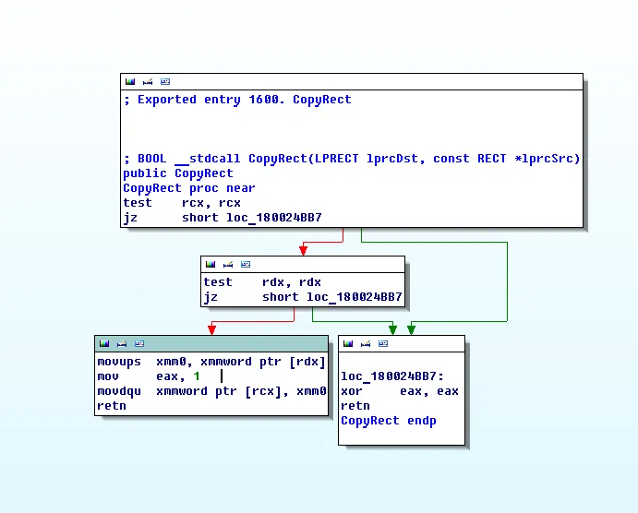
Task: Click group-nodes icon in CopyRect entry node header
Action: tap(164, 82)
